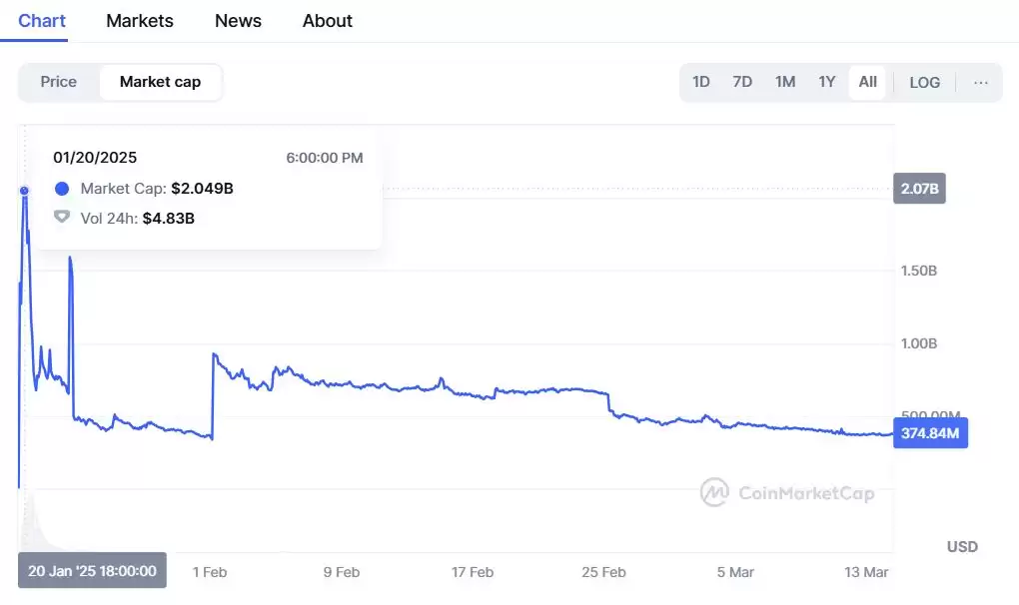The height and width of the screenshot is (605, 1019).
Task: Select the 7D time range
Action: point(742,82)
